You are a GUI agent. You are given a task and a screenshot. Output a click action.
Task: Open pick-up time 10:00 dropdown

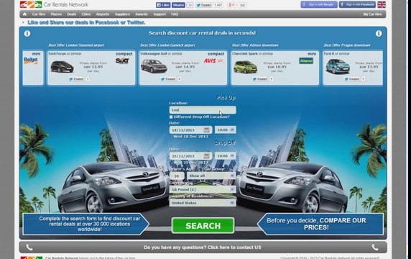click(226, 130)
